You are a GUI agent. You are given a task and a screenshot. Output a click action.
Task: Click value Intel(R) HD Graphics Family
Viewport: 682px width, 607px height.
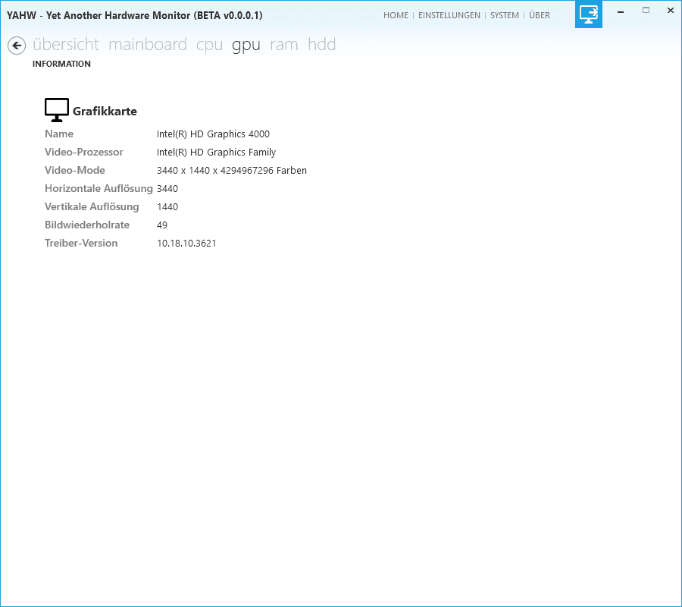pyautogui.click(x=216, y=153)
